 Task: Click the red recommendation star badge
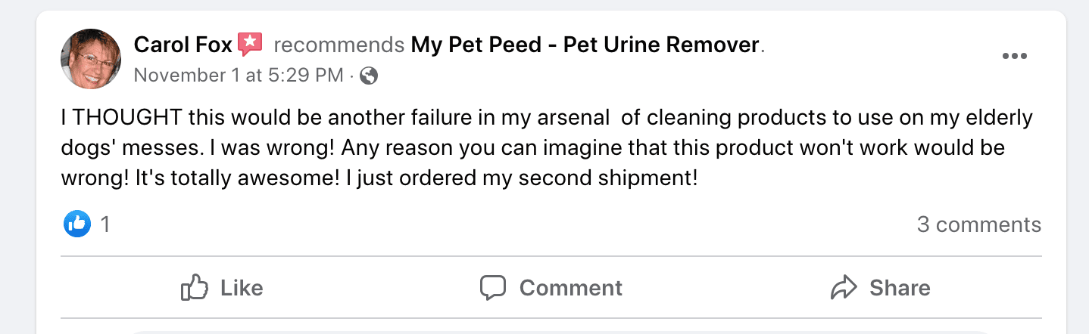[250, 45]
